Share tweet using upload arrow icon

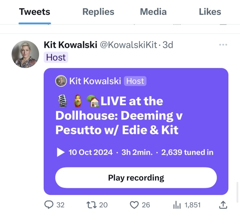click(x=223, y=205)
